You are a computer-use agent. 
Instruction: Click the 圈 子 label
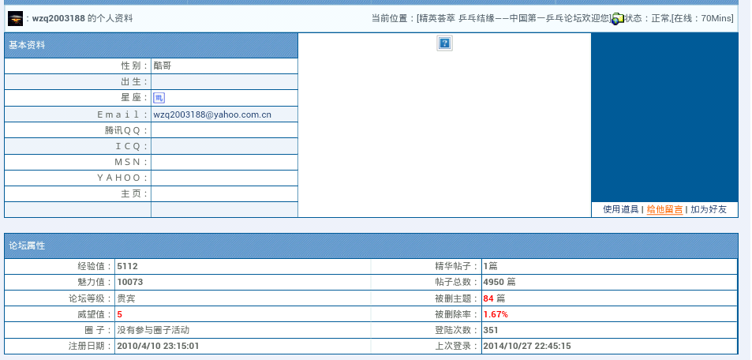[98, 330]
